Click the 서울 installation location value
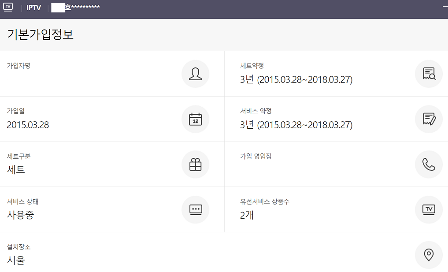The width and height of the screenshot is (448, 272). [x=16, y=260]
